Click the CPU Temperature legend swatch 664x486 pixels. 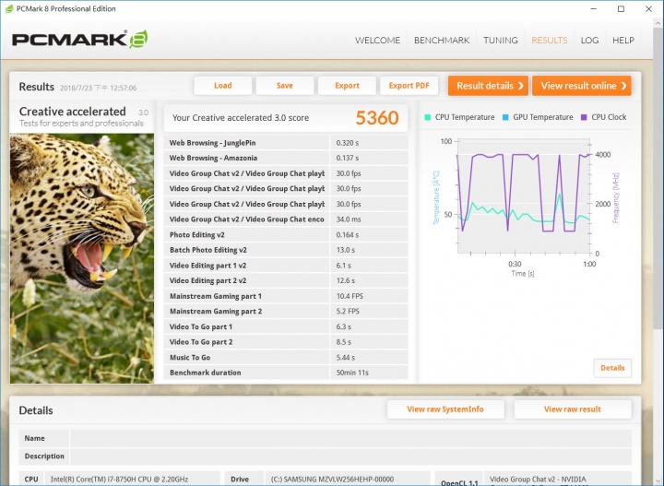[428, 117]
